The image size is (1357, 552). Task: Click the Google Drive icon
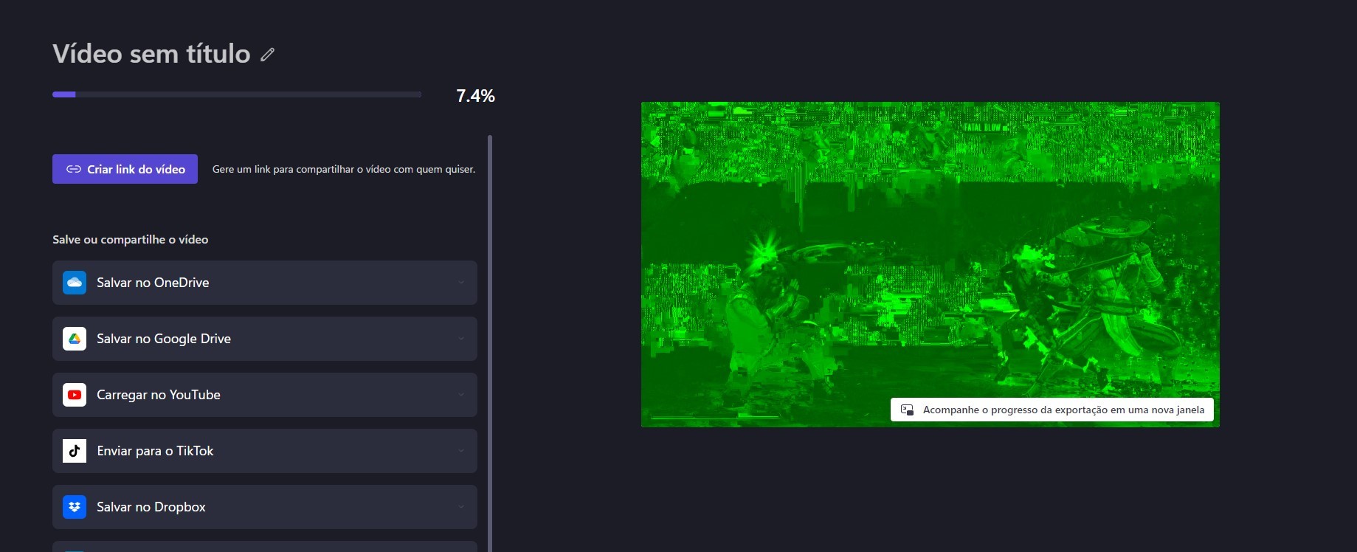(x=75, y=339)
